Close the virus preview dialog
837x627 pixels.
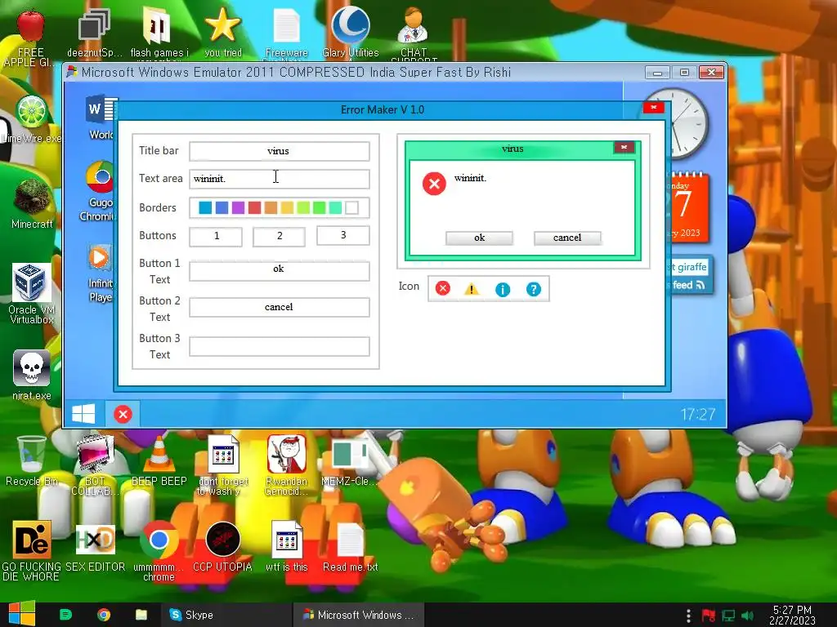tap(624, 147)
